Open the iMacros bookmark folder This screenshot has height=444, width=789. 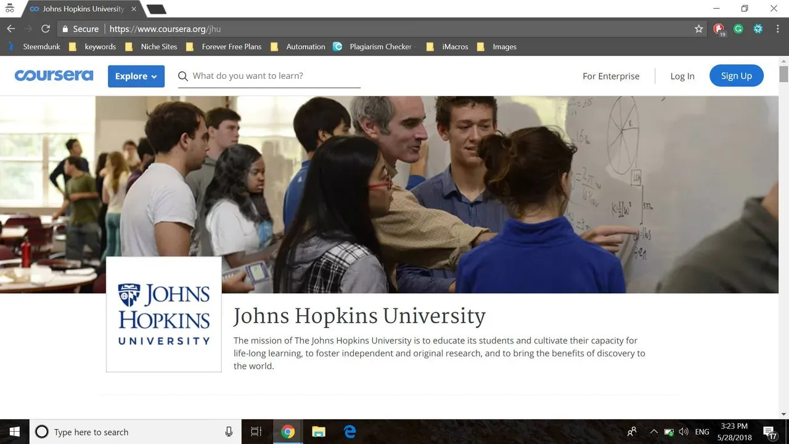pyautogui.click(x=447, y=46)
